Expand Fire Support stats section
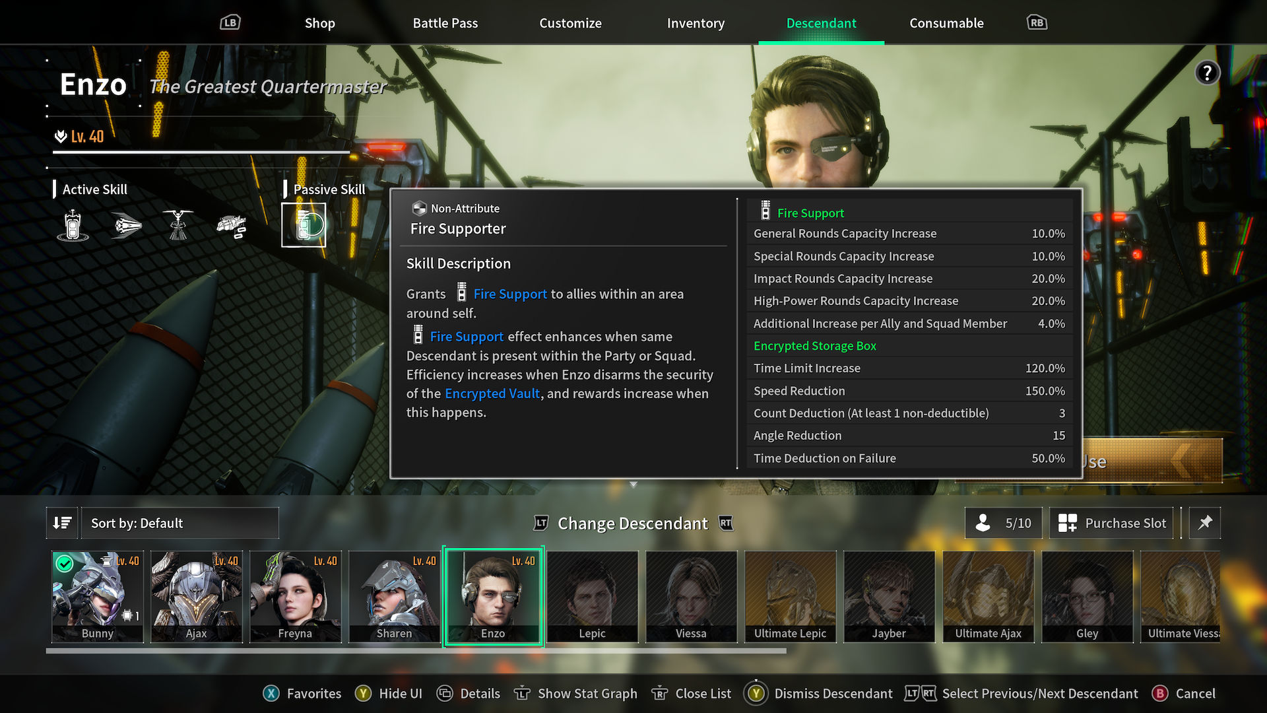1267x713 pixels. point(808,213)
